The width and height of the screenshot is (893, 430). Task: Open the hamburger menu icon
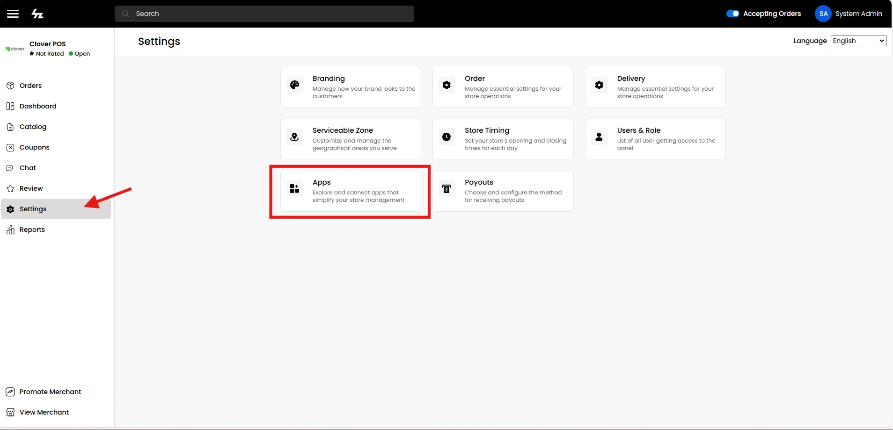point(13,14)
